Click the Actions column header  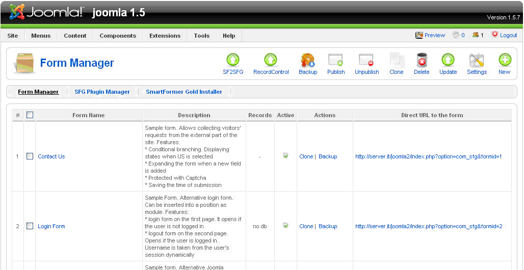325,115
